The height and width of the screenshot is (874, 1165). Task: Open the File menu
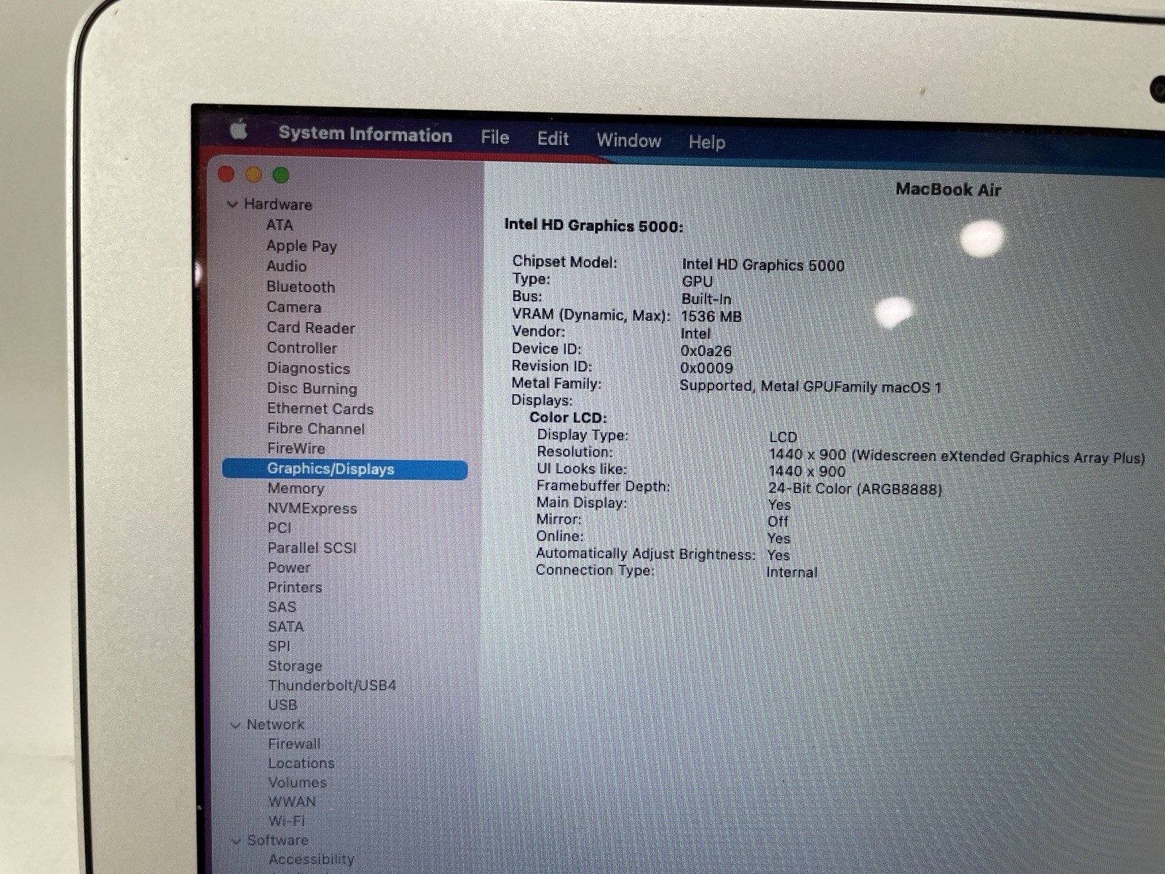(494, 138)
